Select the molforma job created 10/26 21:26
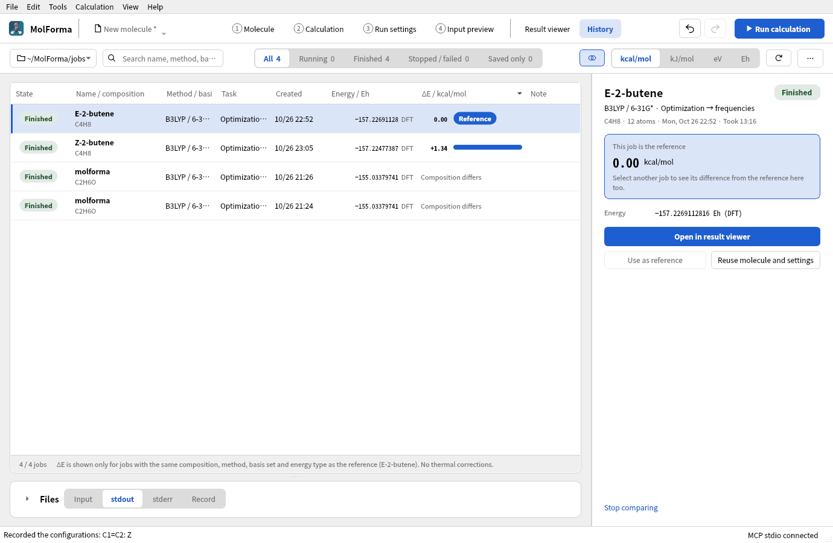This screenshot has width=833, height=543. click(296, 177)
